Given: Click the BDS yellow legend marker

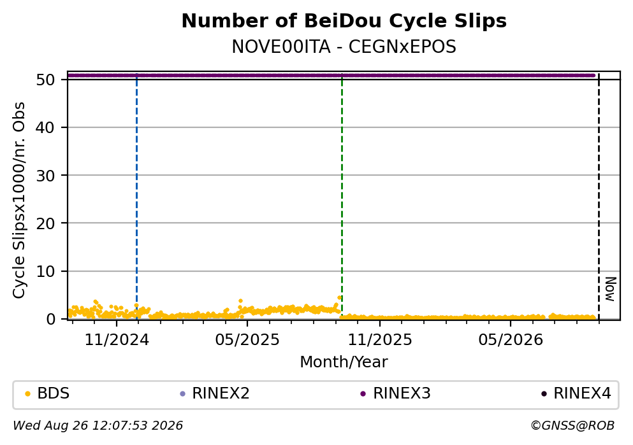Looking at the screenshot, I should click(x=27, y=394).
